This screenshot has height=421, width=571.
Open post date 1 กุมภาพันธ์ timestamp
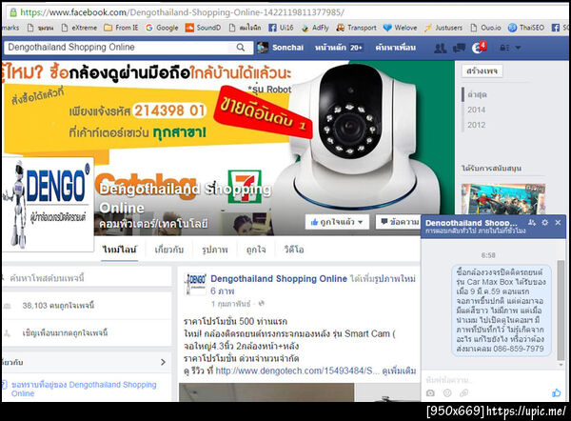230,304
